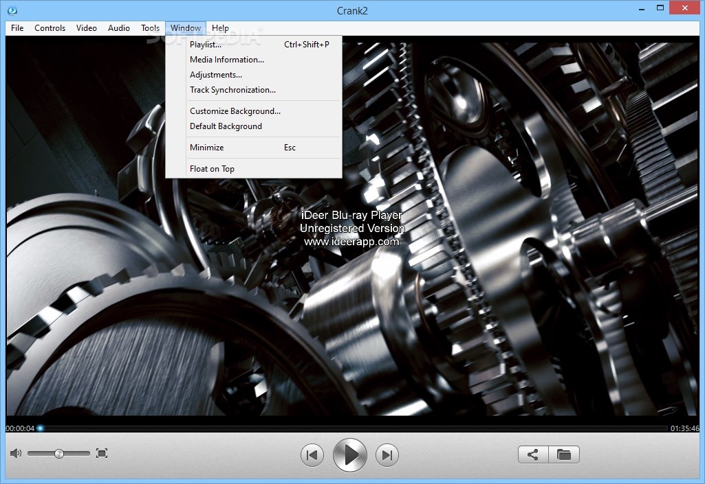Open the Help menu
This screenshot has width=705, height=484.
tap(220, 28)
